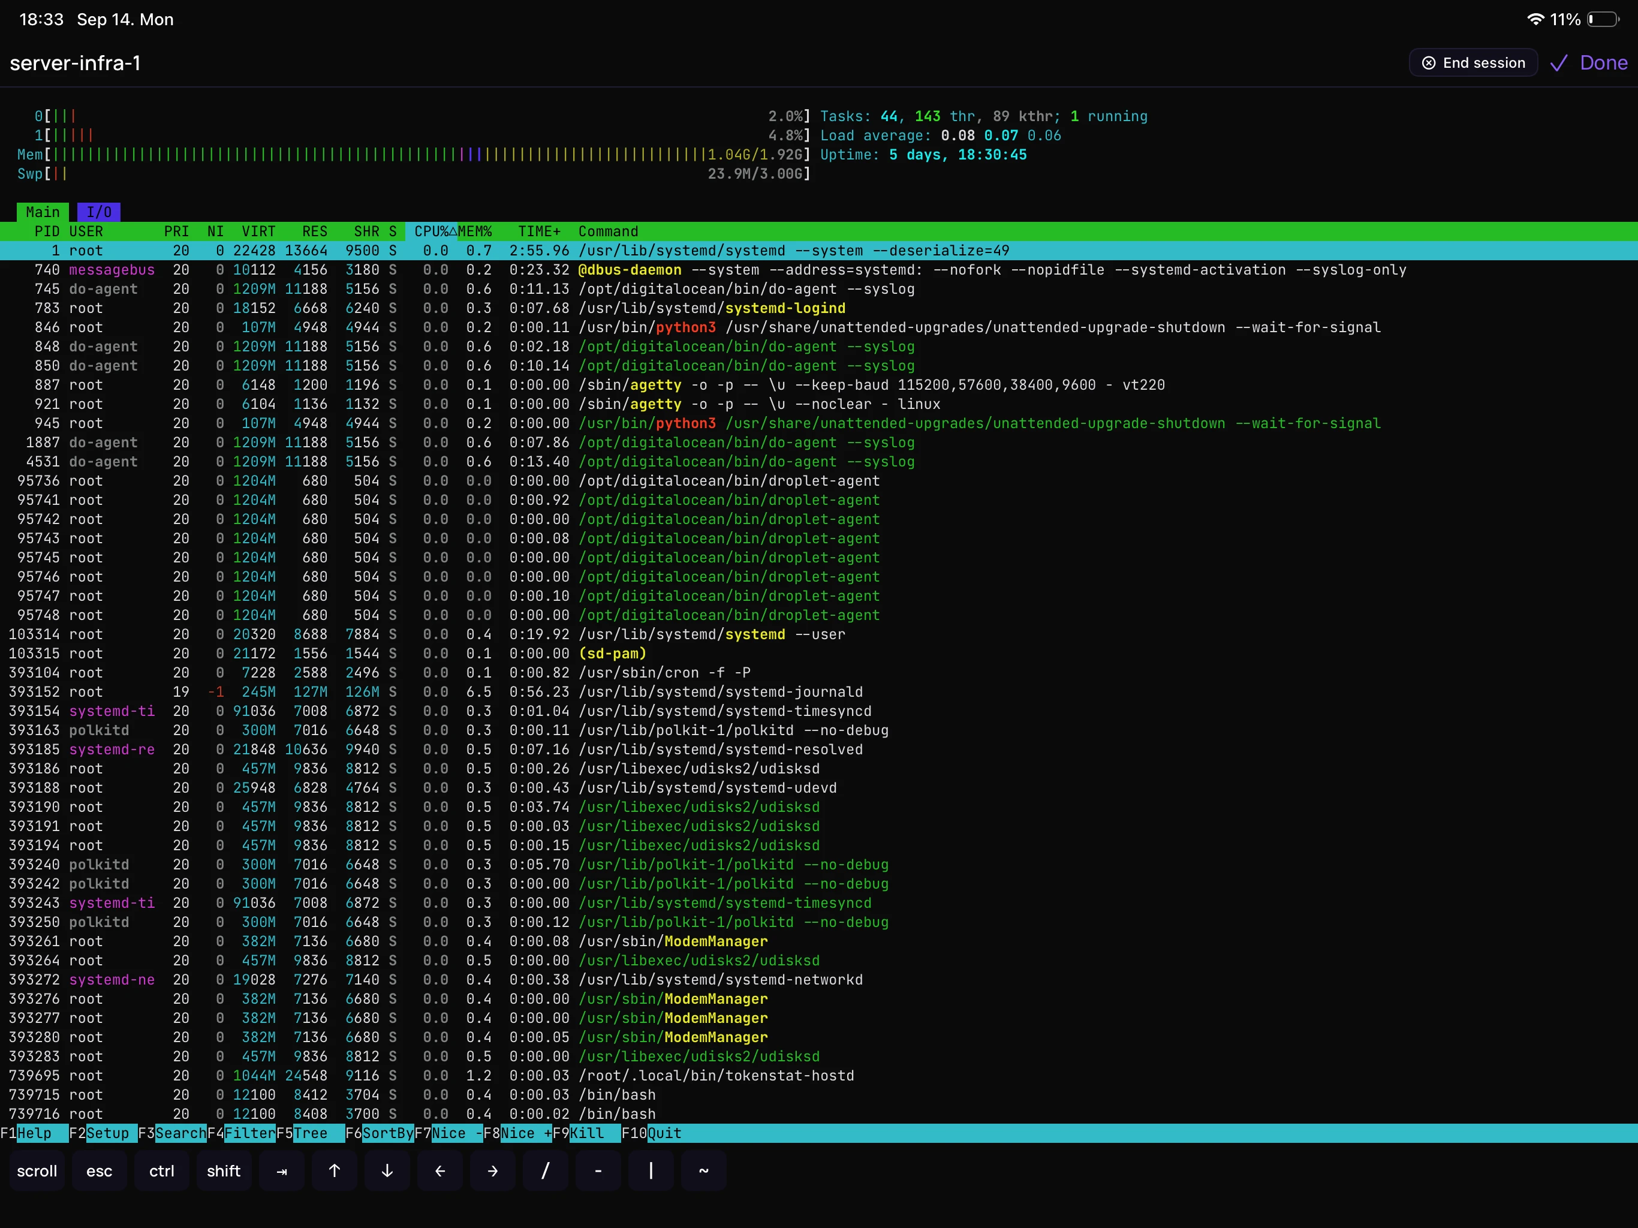Tap the Wi-Fi status icon

[1536, 19]
